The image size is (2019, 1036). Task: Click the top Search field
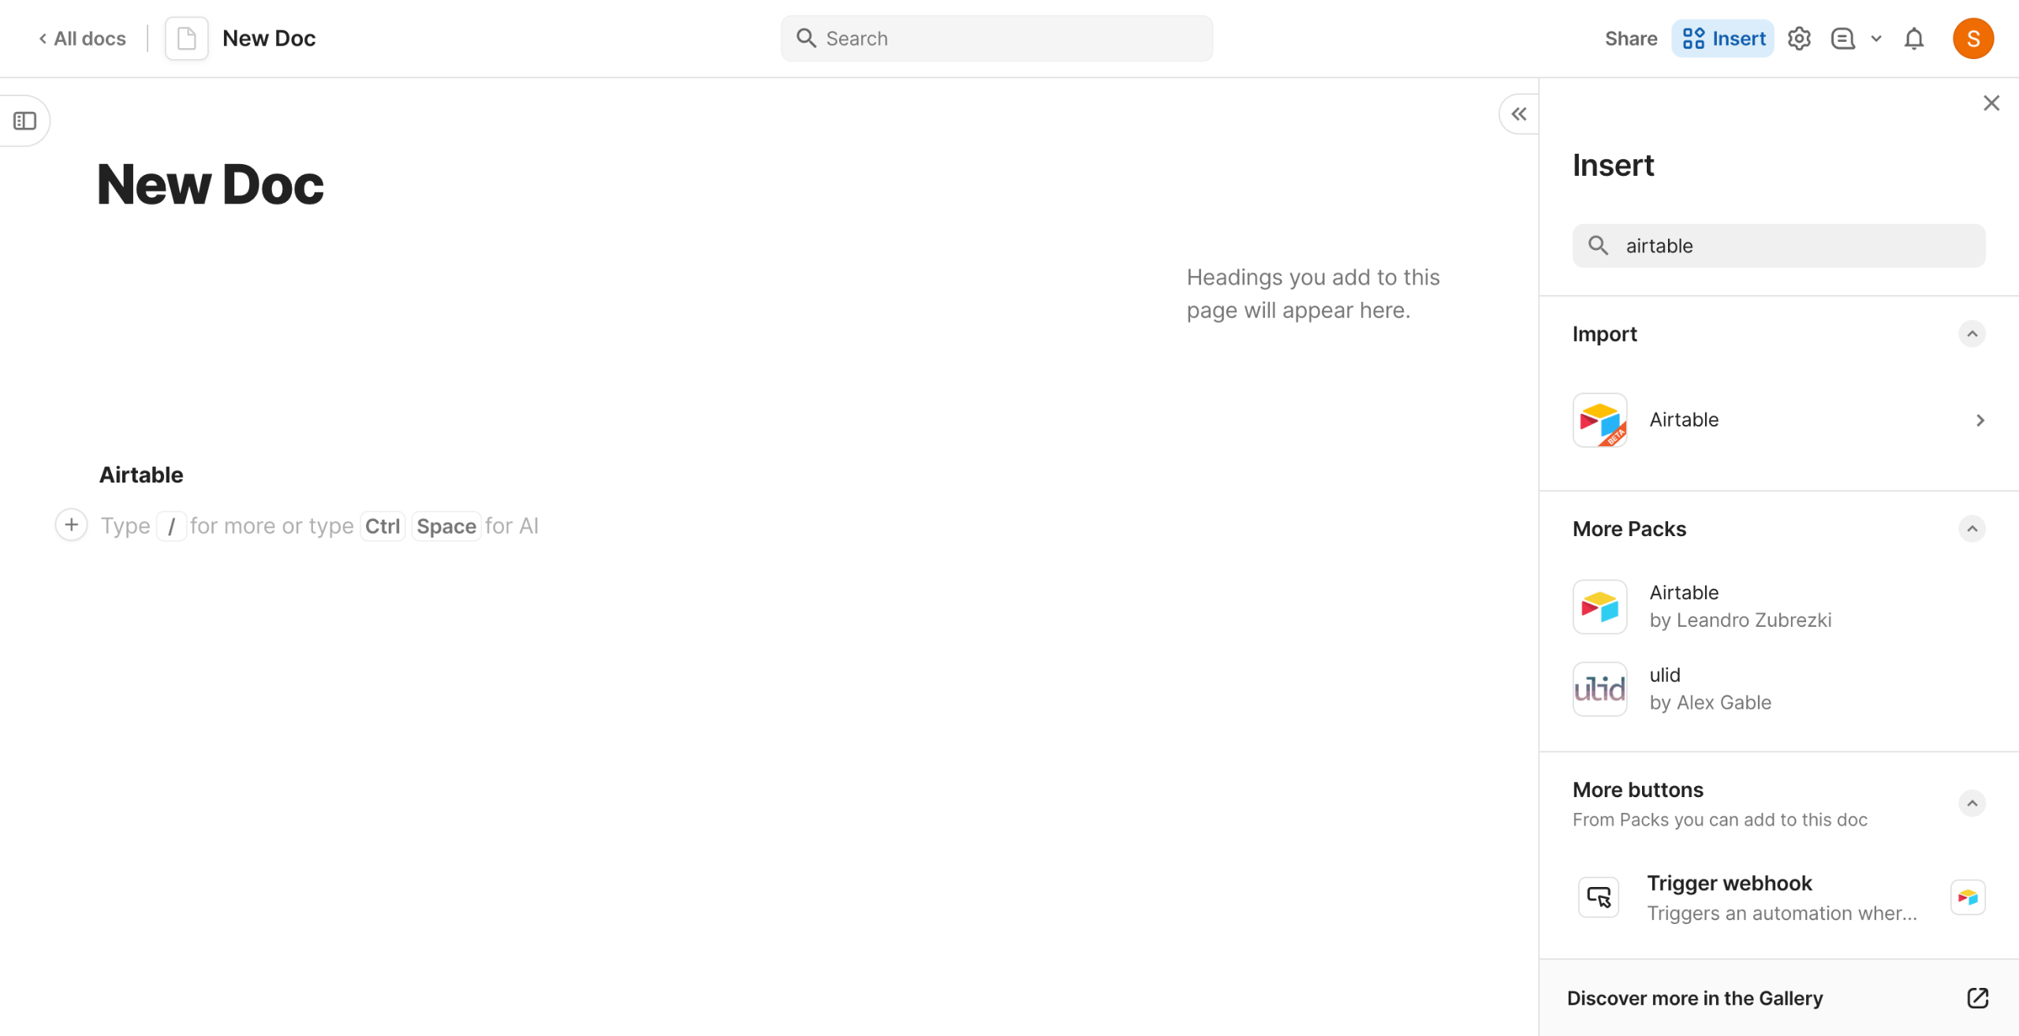[997, 39]
